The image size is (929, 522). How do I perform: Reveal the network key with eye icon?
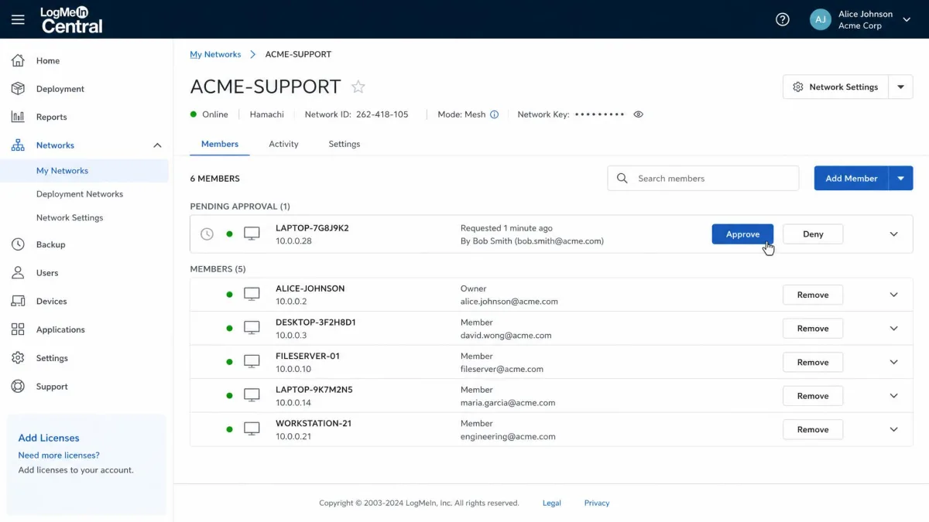pyautogui.click(x=639, y=114)
